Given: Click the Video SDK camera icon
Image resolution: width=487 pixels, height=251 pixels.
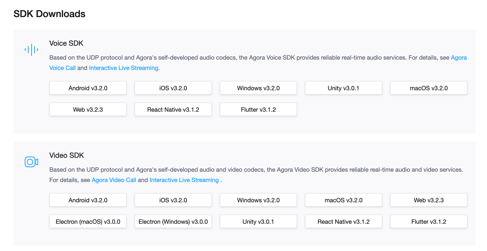Looking at the screenshot, I should pyautogui.click(x=31, y=162).
